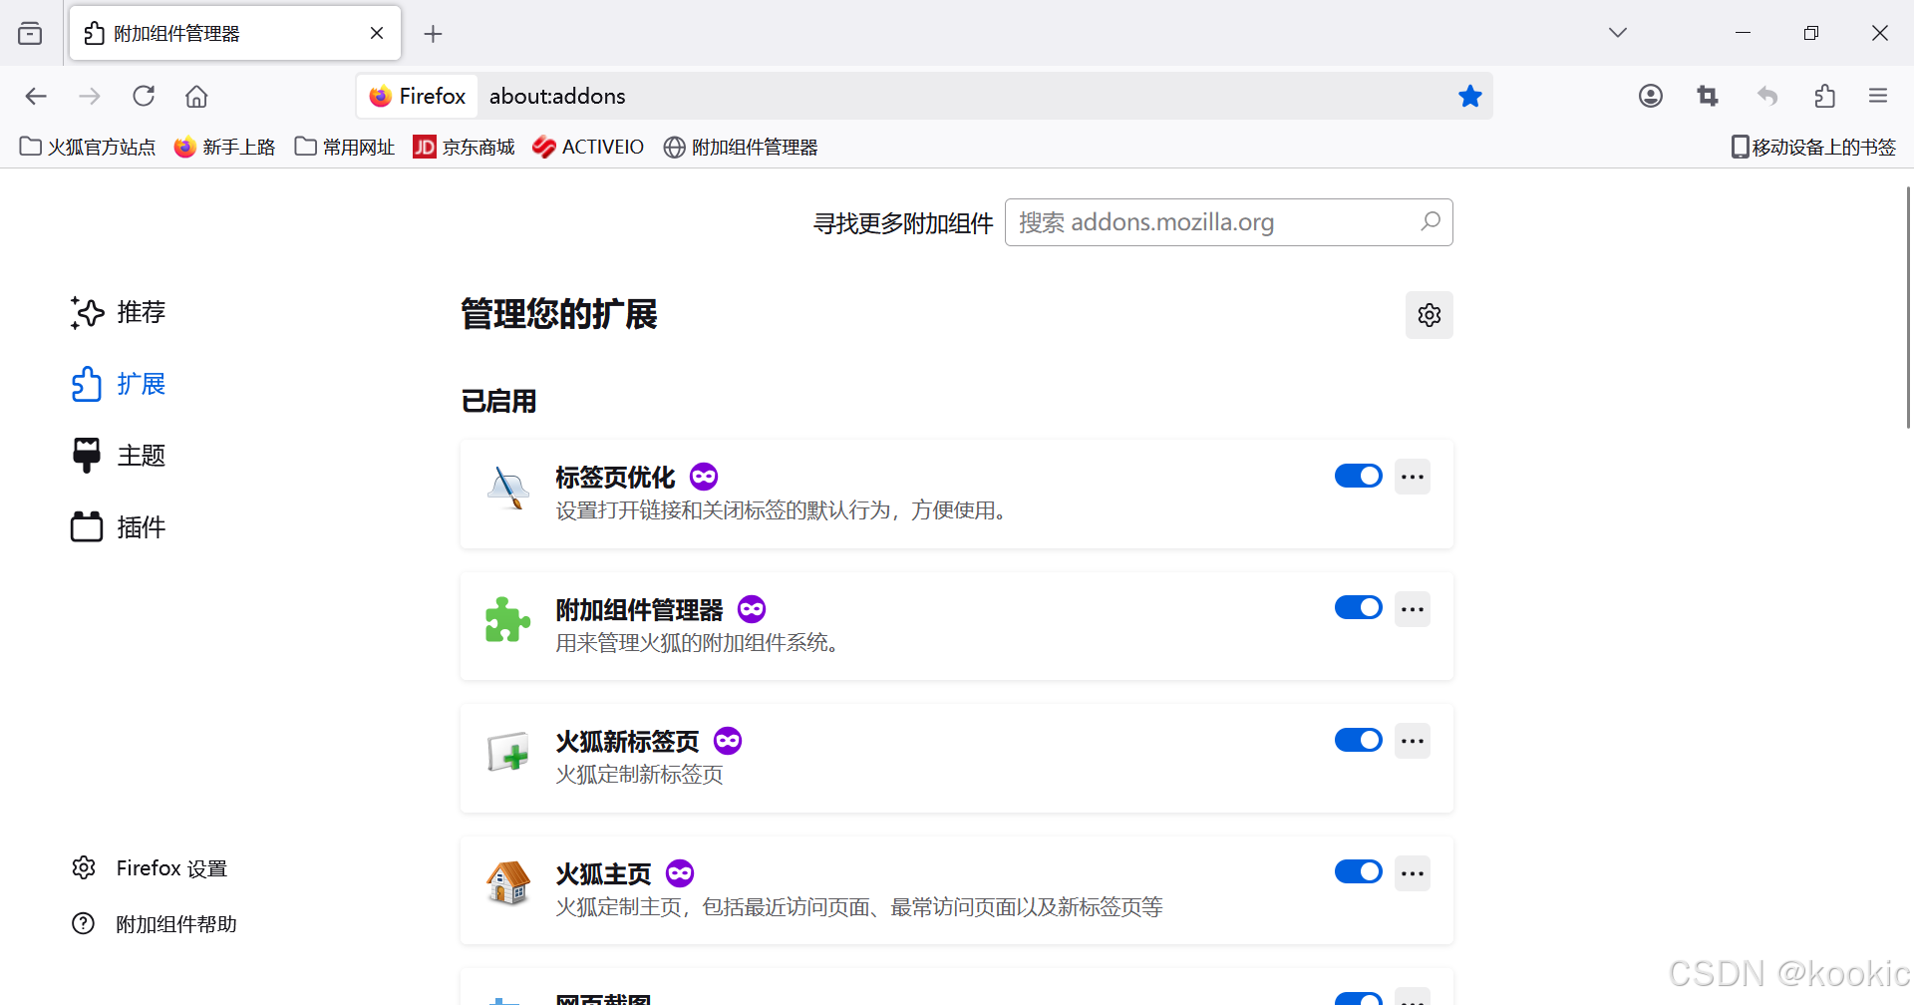Turn off the 火狐主页 toggle
1914x1005 pixels.
coord(1359,871)
